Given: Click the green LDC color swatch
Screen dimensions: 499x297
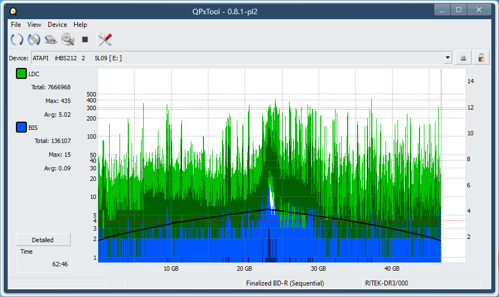Looking at the screenshot, I should [21, 73].
